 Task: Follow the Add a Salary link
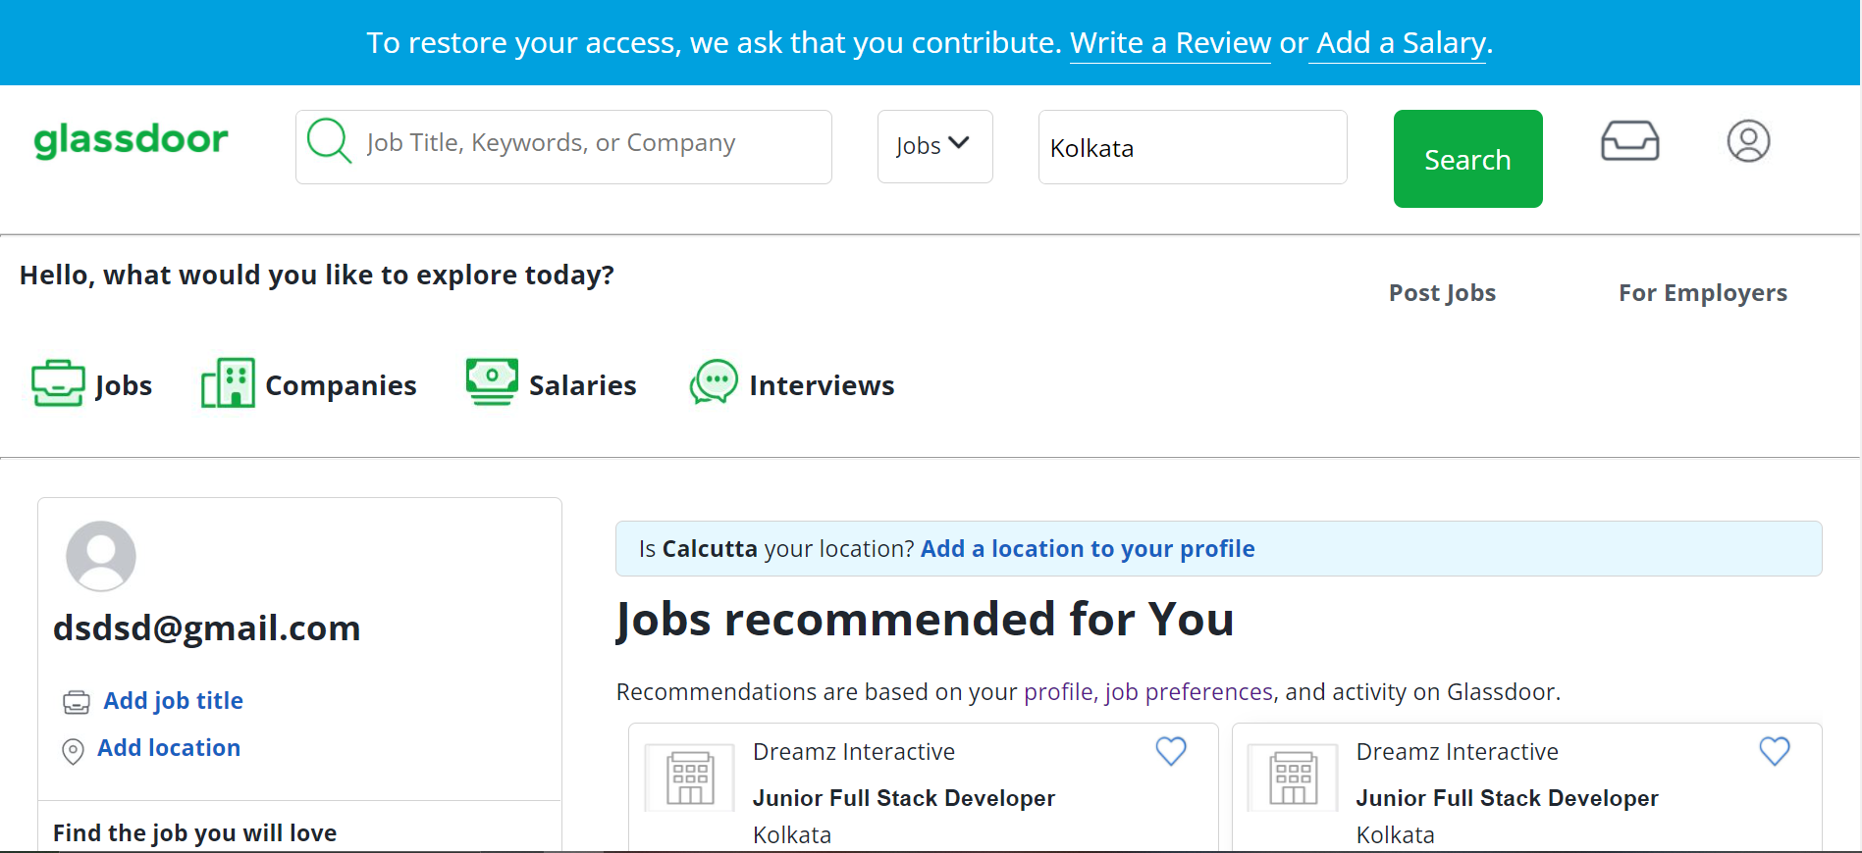click(x=1401, y=43)
